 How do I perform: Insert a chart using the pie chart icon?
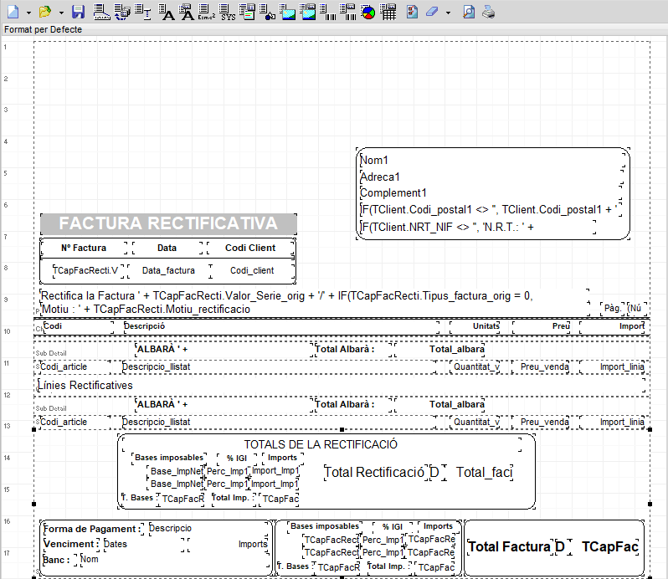[x=367, y=12]
